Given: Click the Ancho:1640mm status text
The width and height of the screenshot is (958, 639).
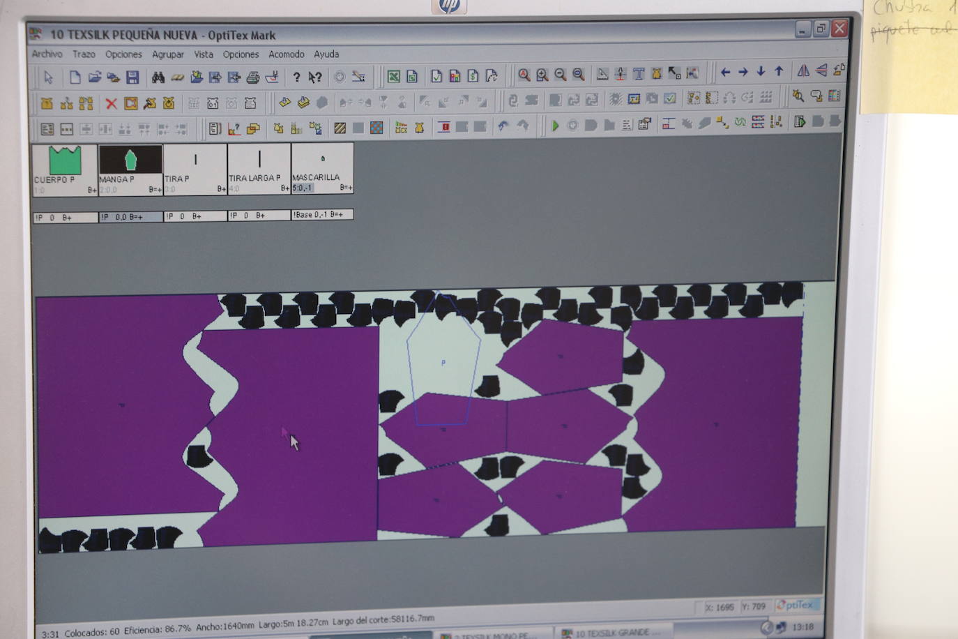Looking at the screenshot, I should 225,627.
